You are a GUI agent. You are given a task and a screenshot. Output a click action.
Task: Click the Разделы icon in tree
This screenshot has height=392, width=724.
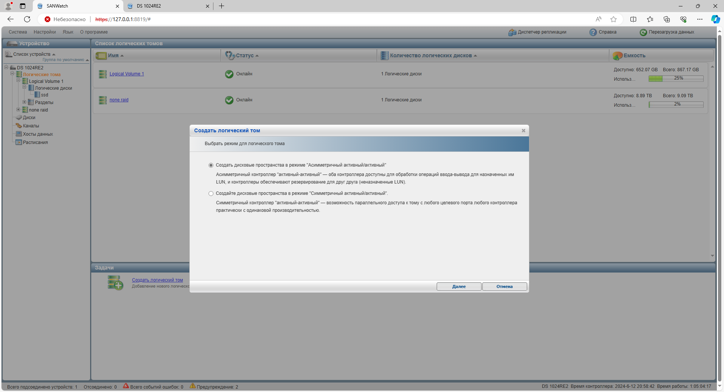pos(31,103)
